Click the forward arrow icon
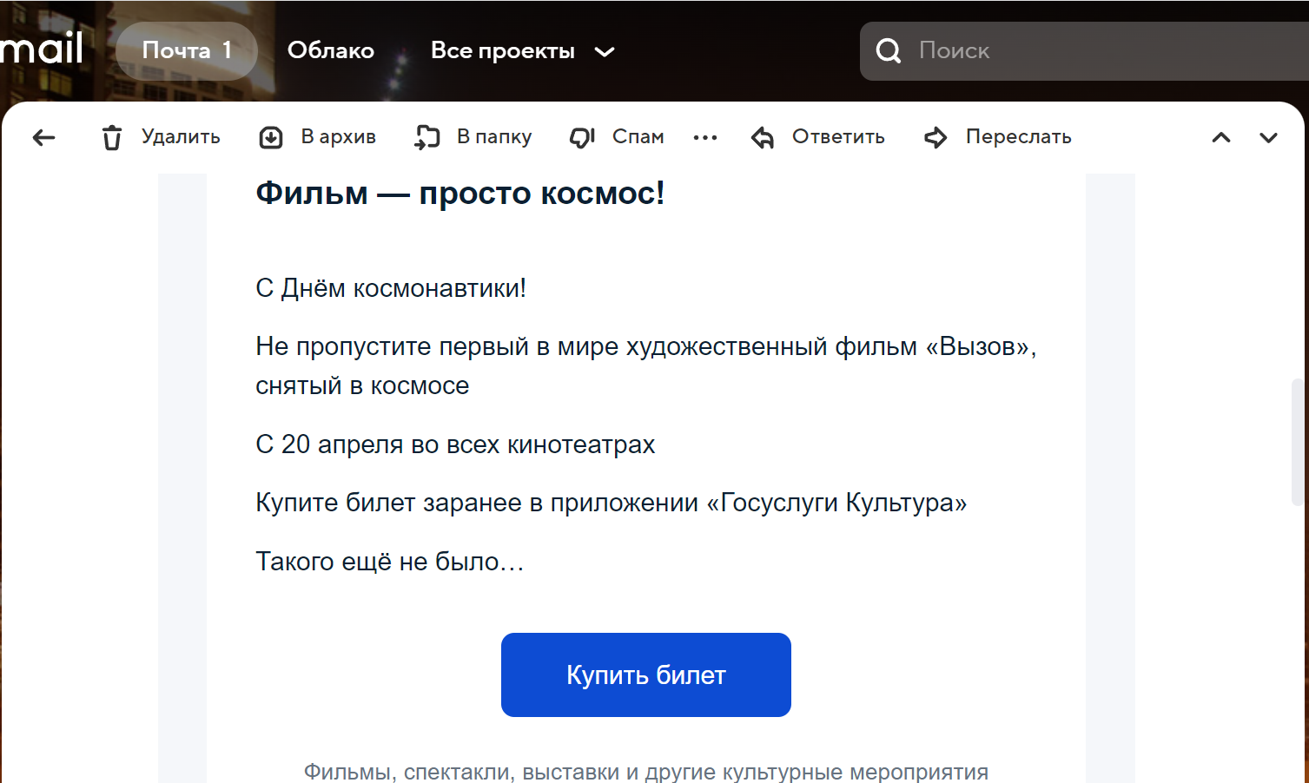The height and width of the screenshot is (783, 1309). [x=935, y=137]
